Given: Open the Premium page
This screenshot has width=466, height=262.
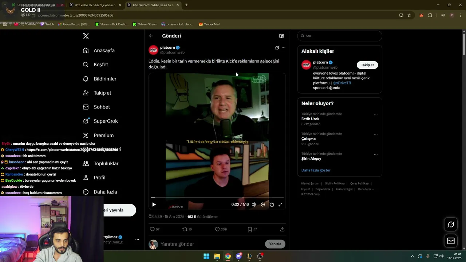Looking at the screenshot, I should [x=98, y=135].
